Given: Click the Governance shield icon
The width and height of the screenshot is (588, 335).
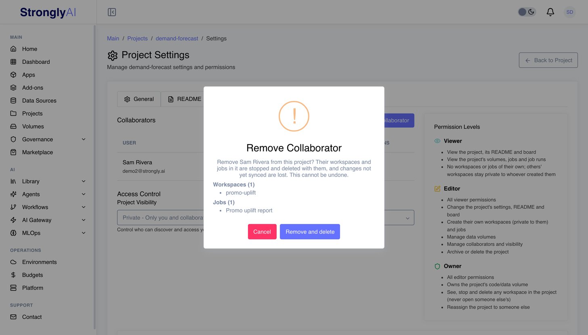Looking at the screenshot, I should pos(13,139).
